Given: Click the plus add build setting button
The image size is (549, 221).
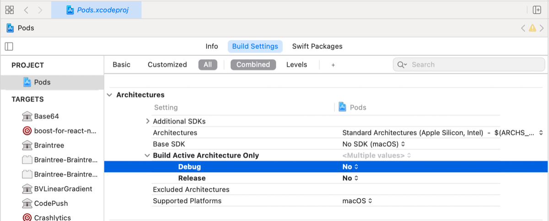Looking at the screenshot, I should [x=333, y=65].
